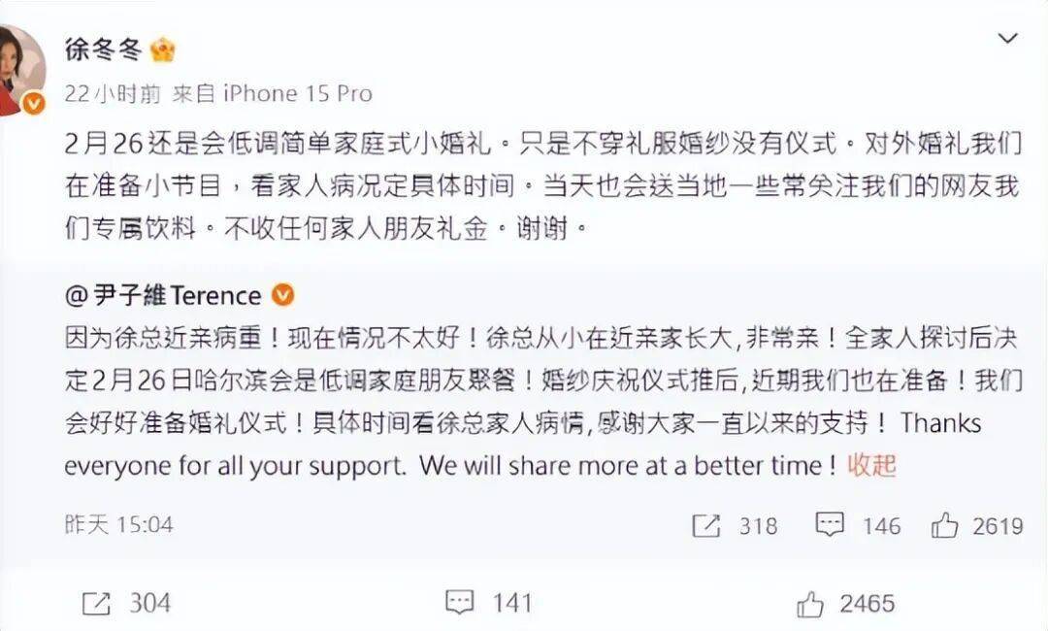Collapse the quoted post with 收起
The image size is (1048, 631).
point(871,465)
